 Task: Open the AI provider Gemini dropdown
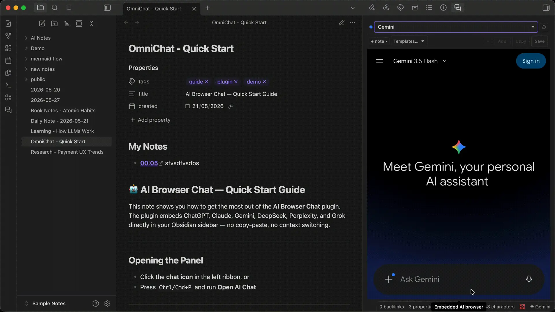point(456,27)
